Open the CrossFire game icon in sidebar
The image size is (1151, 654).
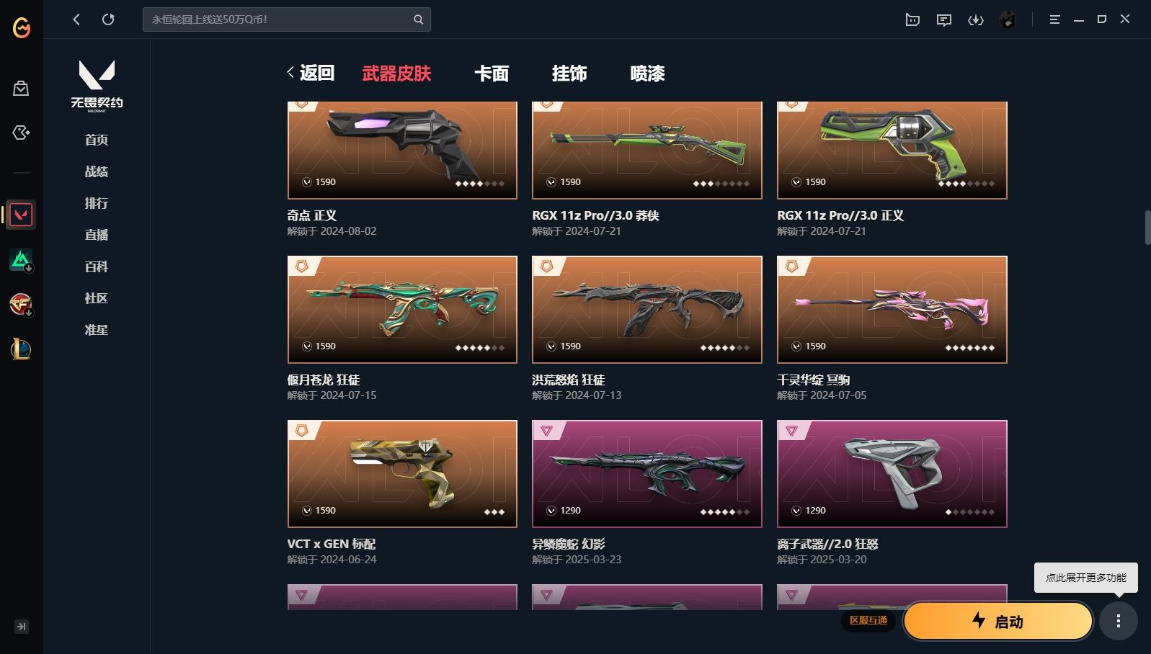pos(21,305)
